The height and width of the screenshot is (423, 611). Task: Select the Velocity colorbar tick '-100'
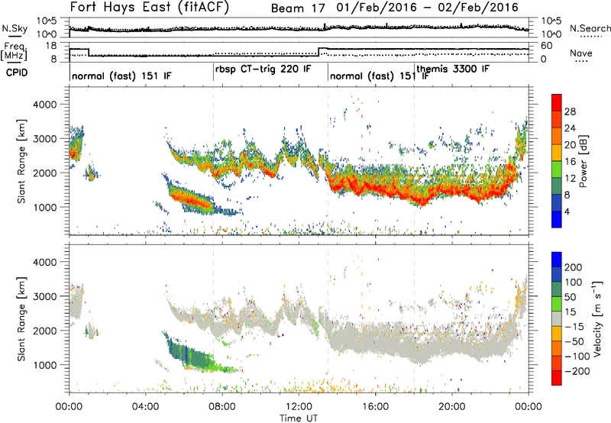pyautogui.click(x=577, y=356)
